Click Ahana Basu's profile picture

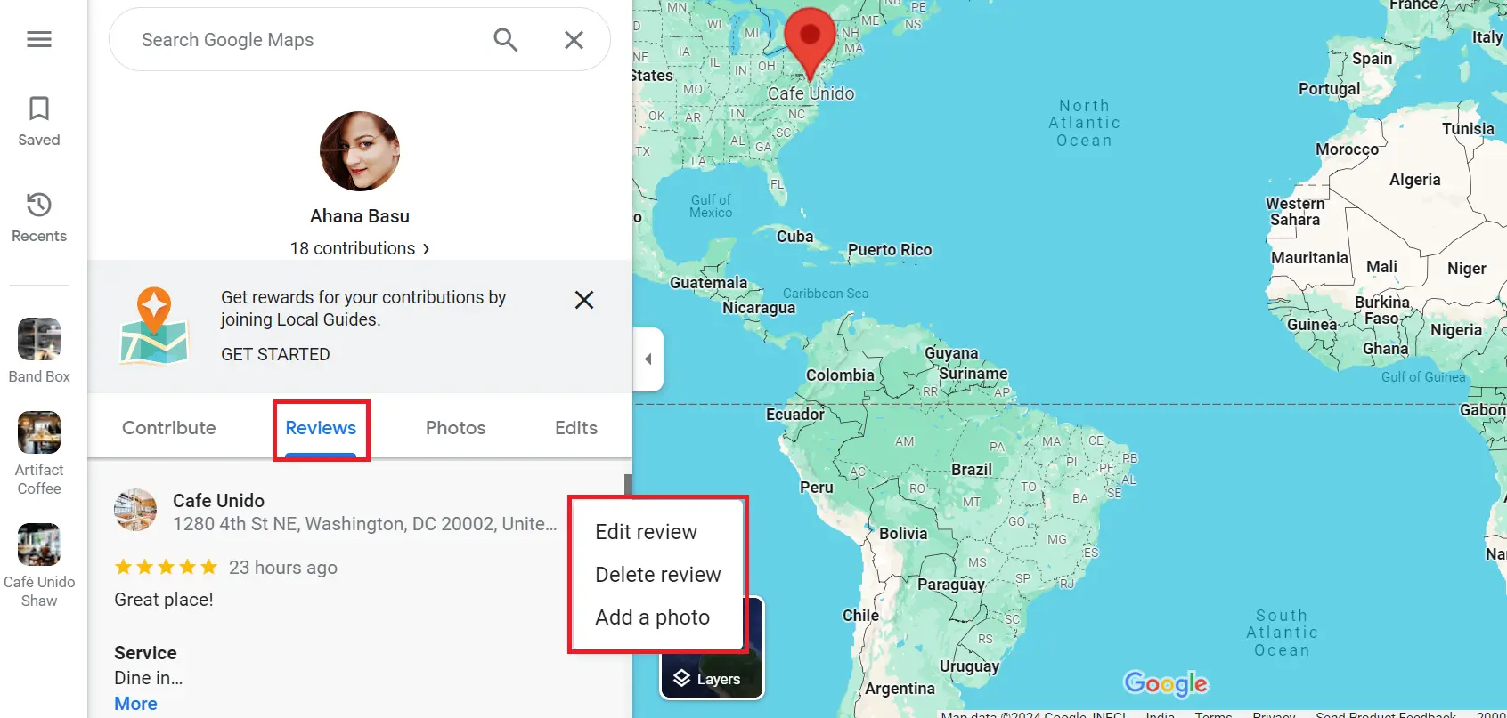tap(360, 151)
